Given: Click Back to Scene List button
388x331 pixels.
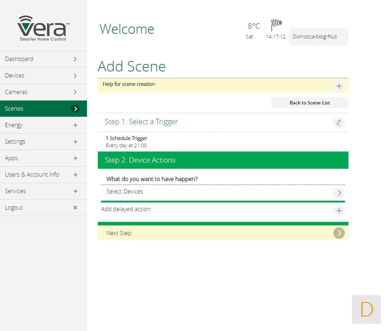Looking at the screenshot, I should coord(310,103).
